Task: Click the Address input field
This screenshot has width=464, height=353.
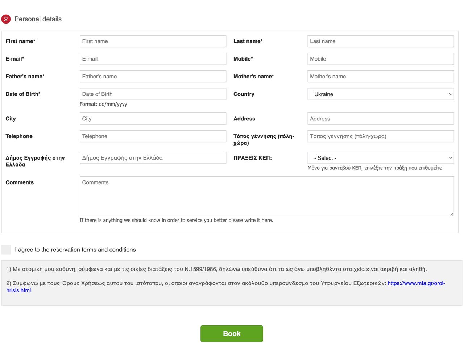Action: 380,119
